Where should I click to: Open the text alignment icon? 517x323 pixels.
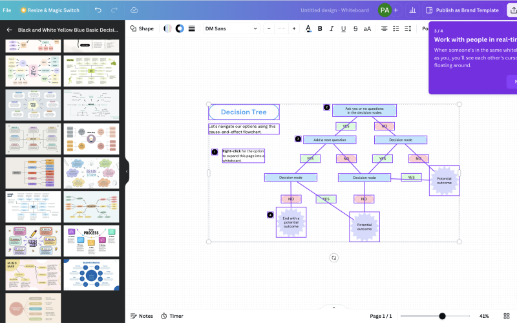pos(385,28)
